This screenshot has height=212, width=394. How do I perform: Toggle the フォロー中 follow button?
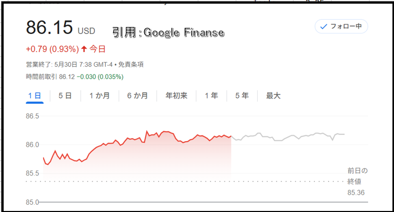click(341, 27)
